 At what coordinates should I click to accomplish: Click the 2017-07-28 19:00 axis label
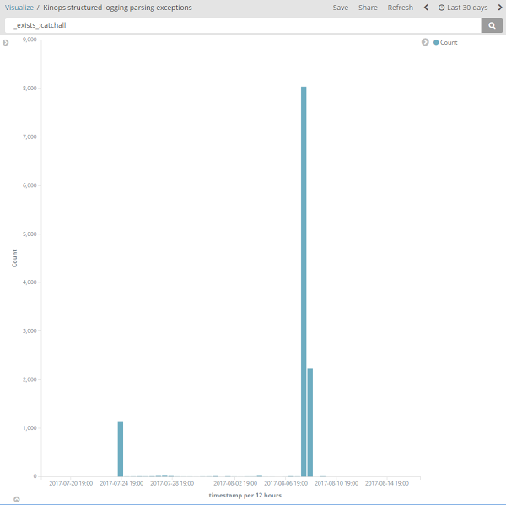[172, 483]
